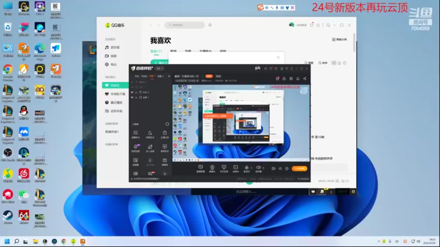Viewport: 440px width, 247px height.
Task: Click screen capture icon in streaming toolbar
Action: [200, 169]
